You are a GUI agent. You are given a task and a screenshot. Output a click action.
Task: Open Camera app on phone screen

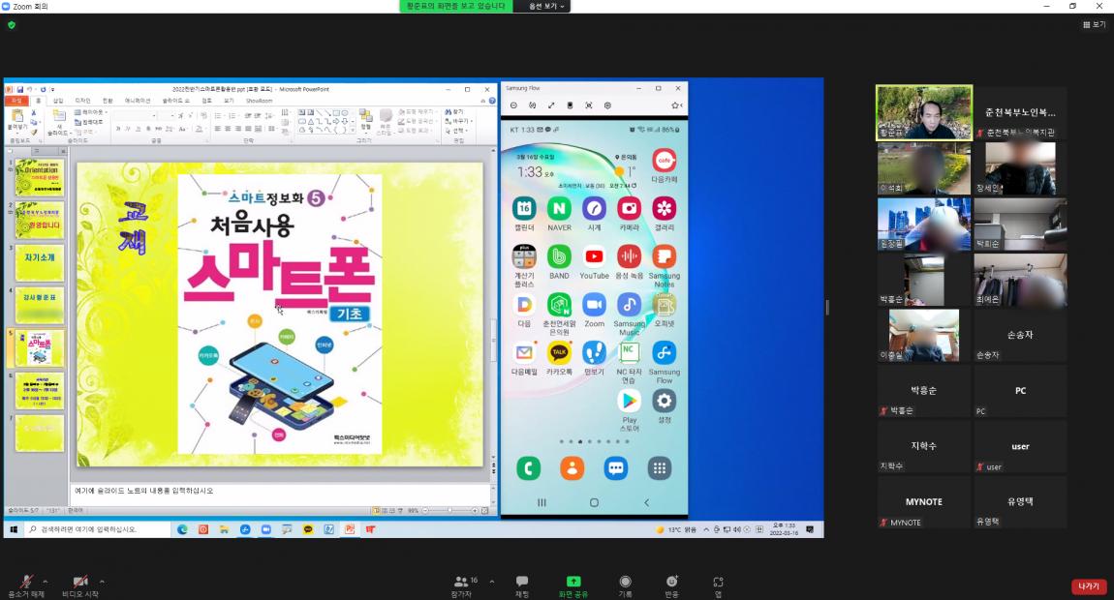point(629,213)
